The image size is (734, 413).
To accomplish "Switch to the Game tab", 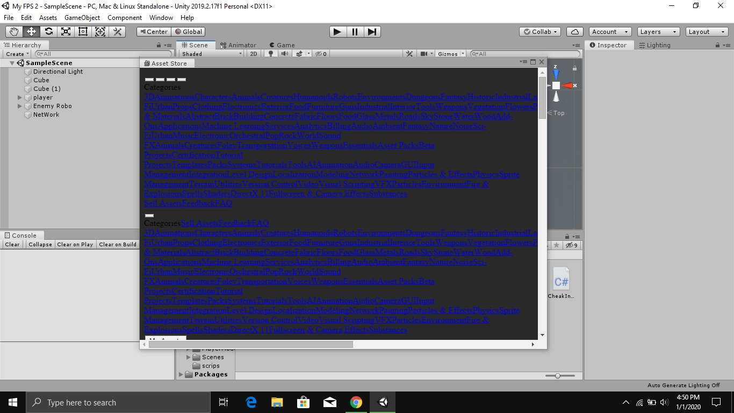I will pyautogui.click(x=282, y=45).
